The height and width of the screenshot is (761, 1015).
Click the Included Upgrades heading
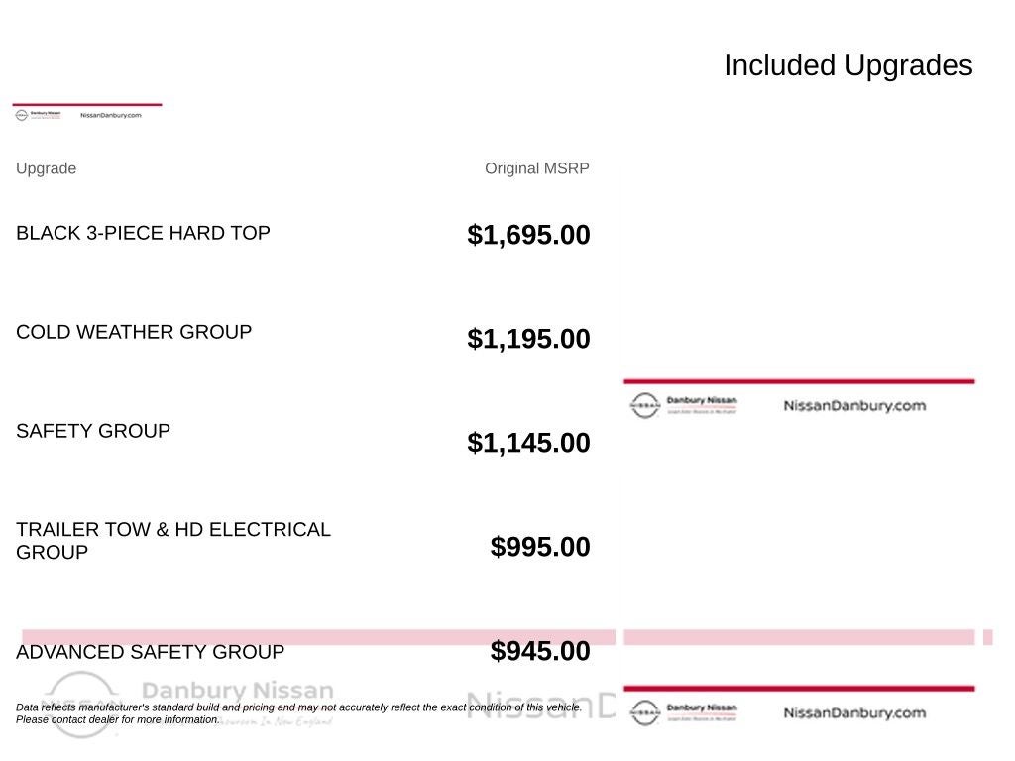[848, 66]
